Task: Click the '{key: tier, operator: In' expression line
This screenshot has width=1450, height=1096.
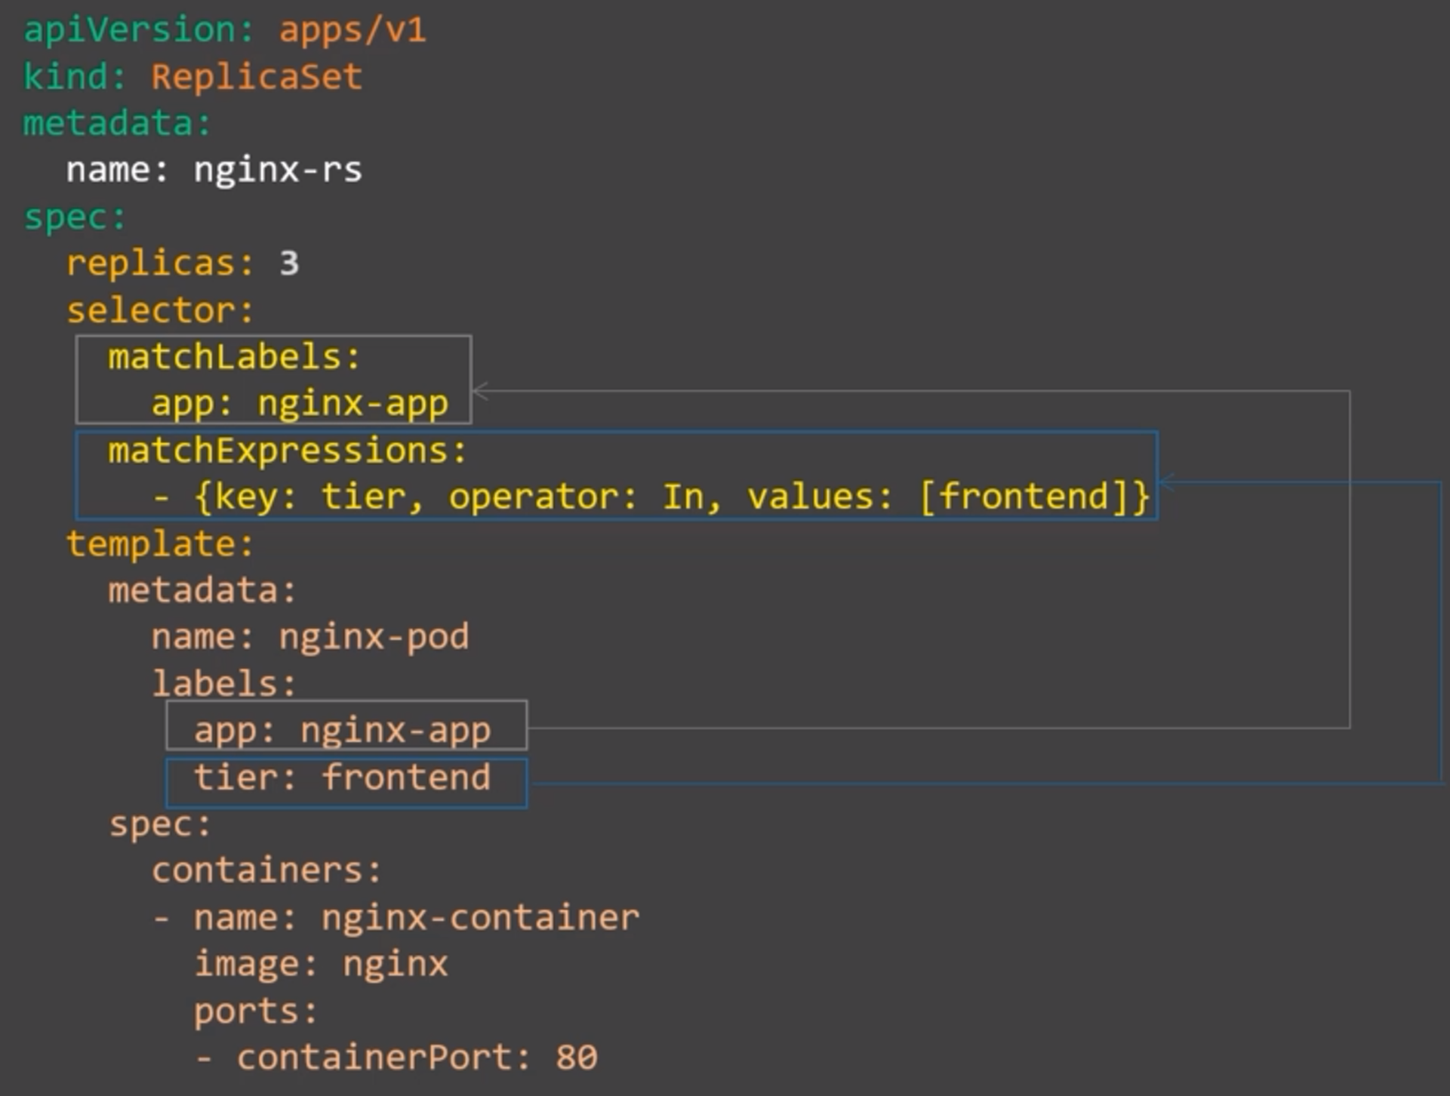Action: coord(651,497)
